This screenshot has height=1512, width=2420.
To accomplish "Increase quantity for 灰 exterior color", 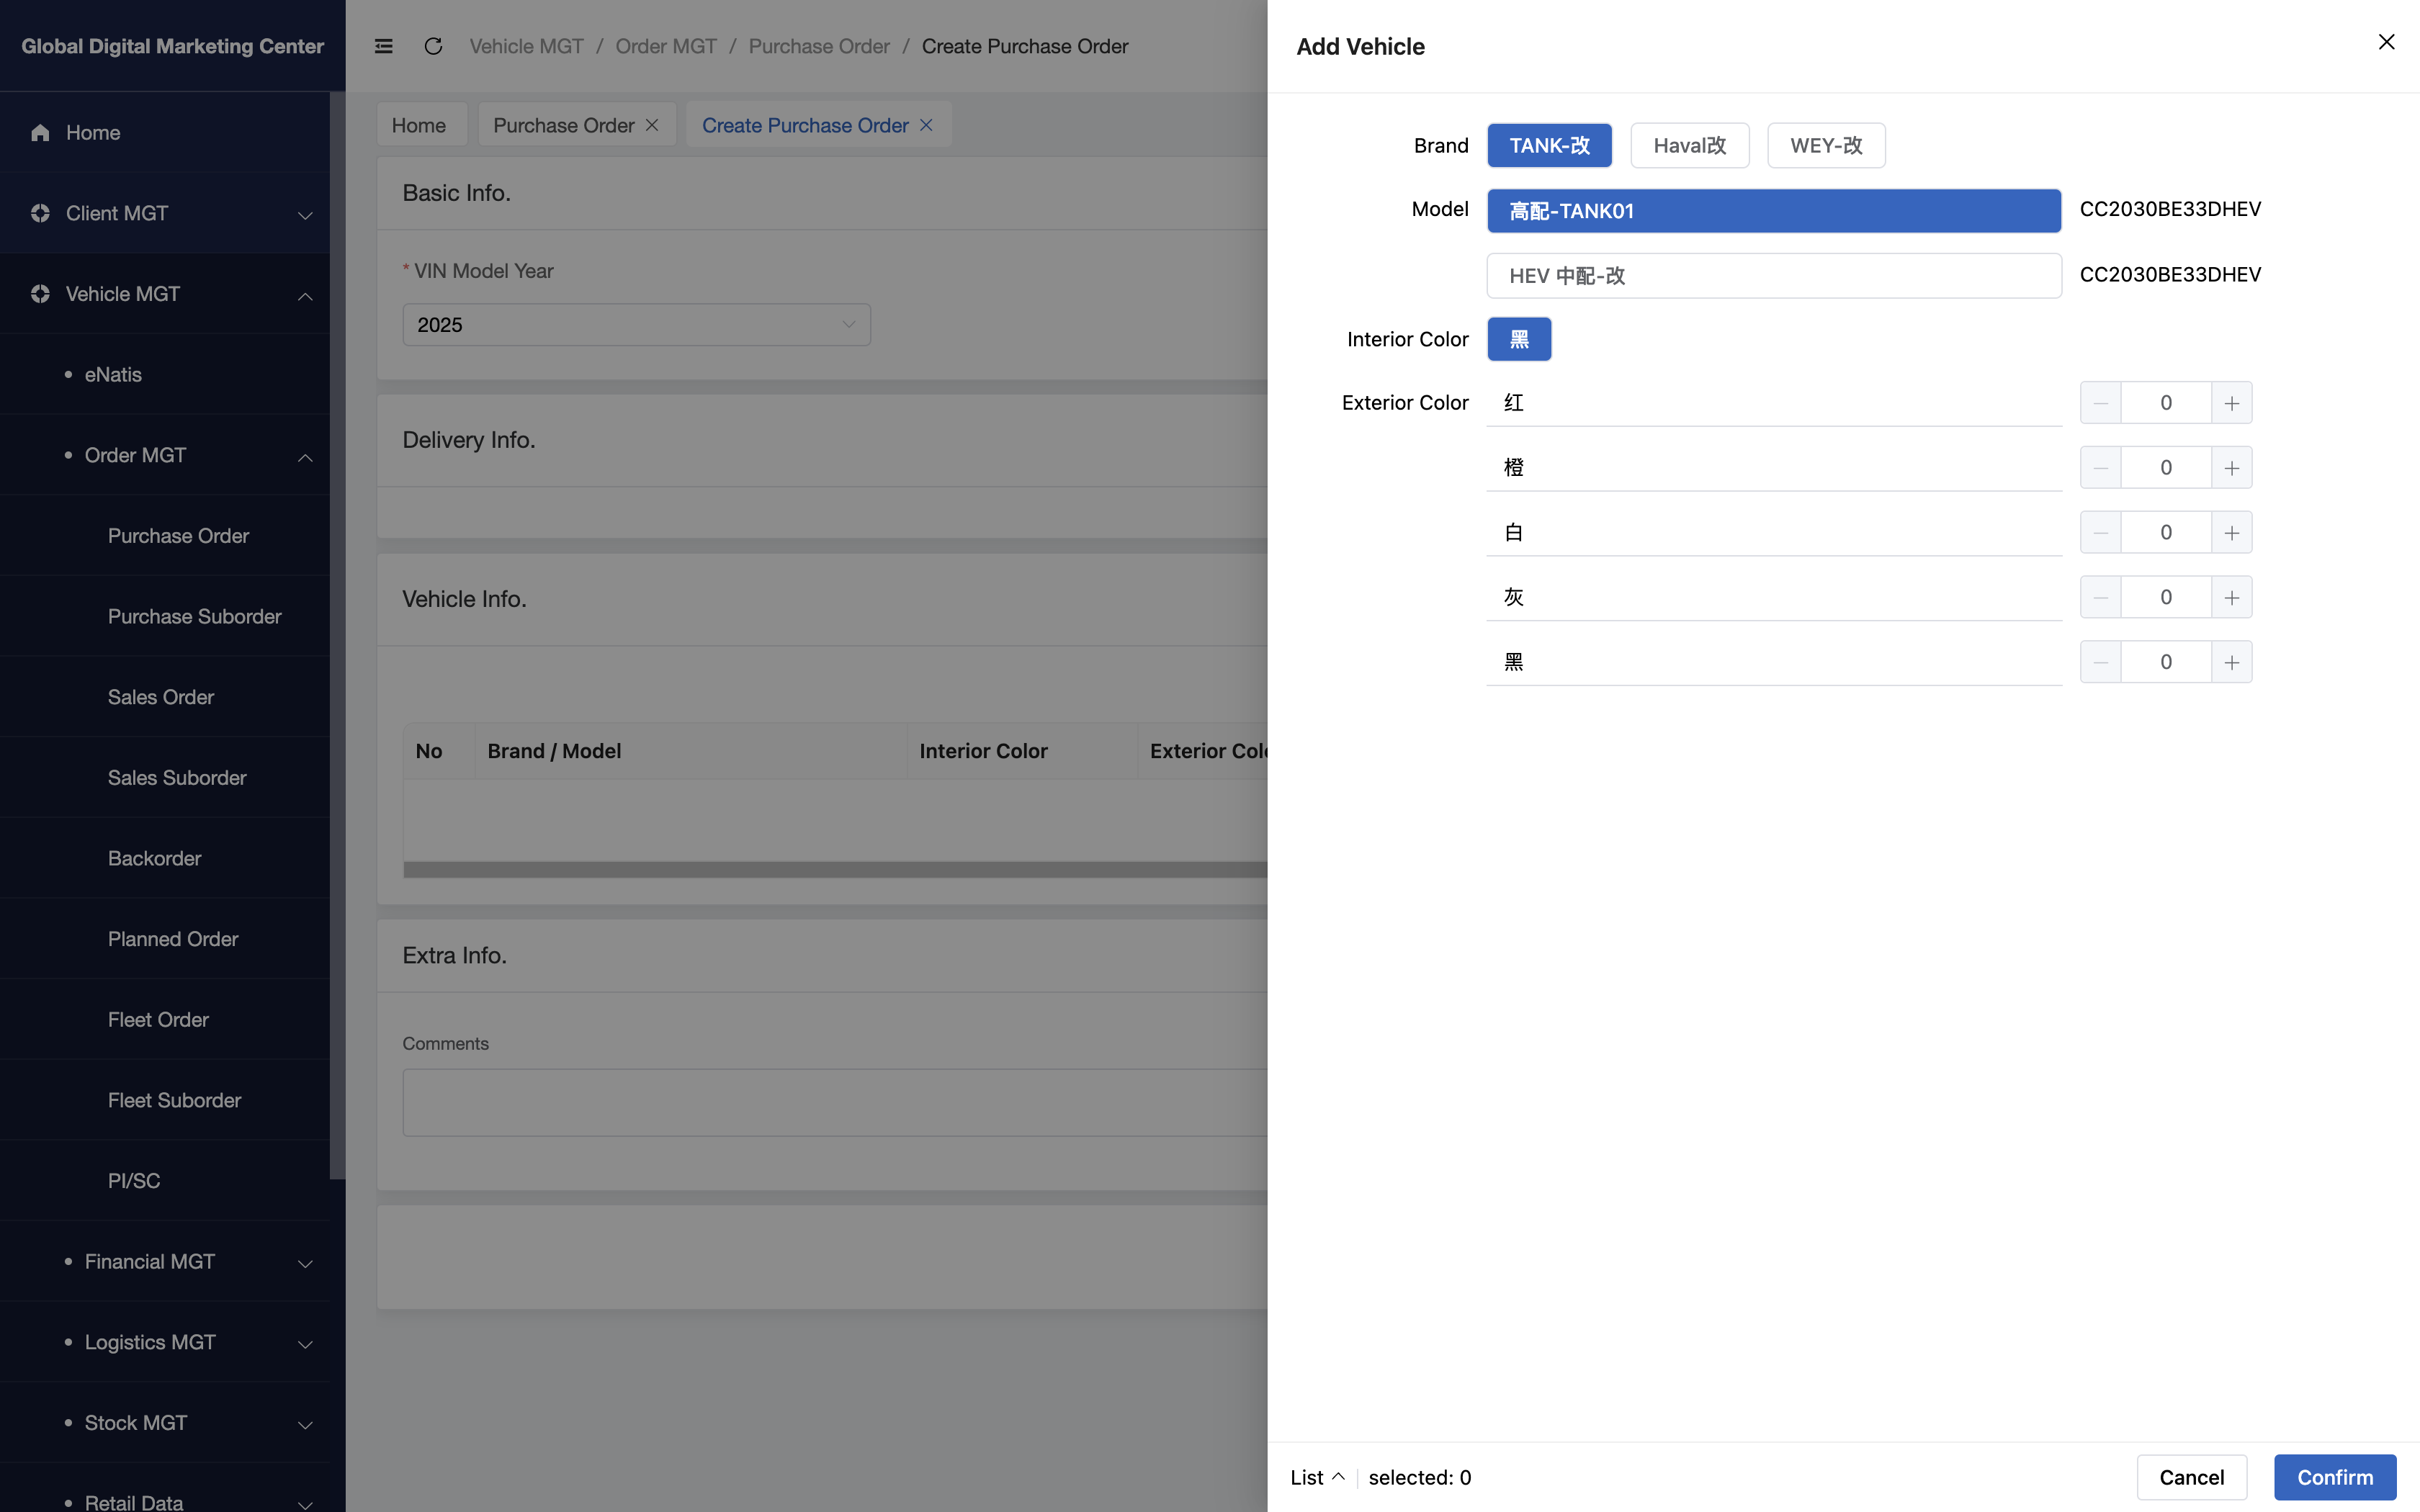I will point(2231,598).
